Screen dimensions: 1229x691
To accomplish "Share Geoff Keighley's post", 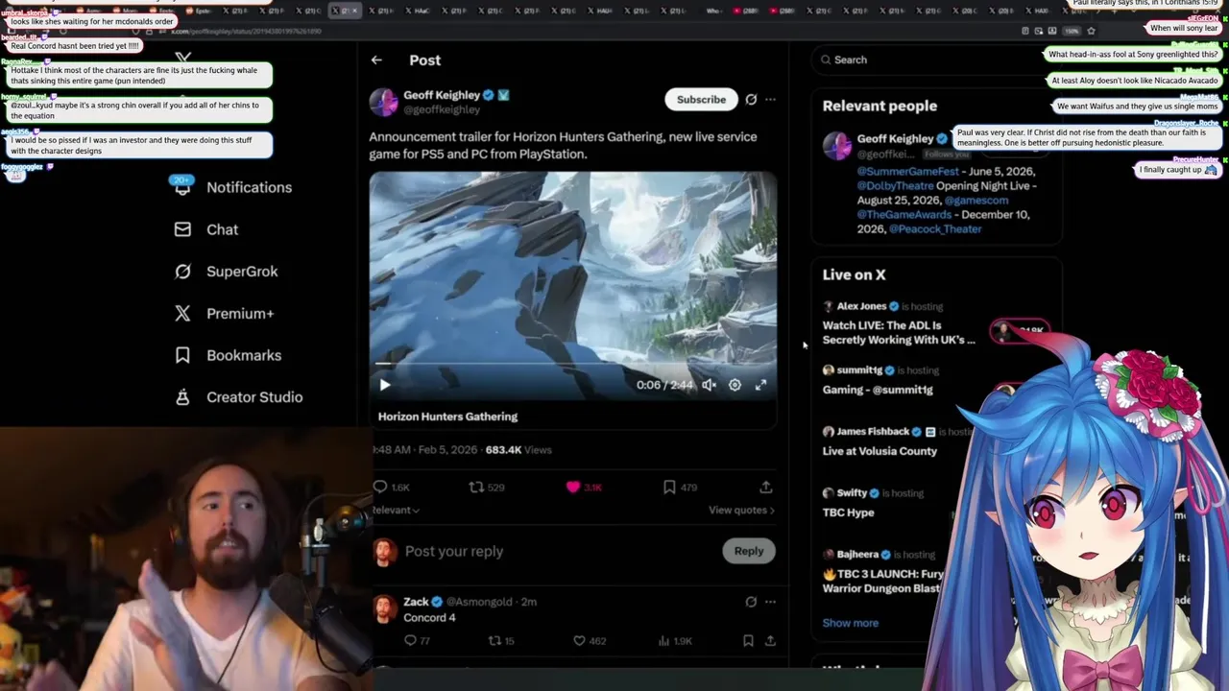I will coord(765,488).
